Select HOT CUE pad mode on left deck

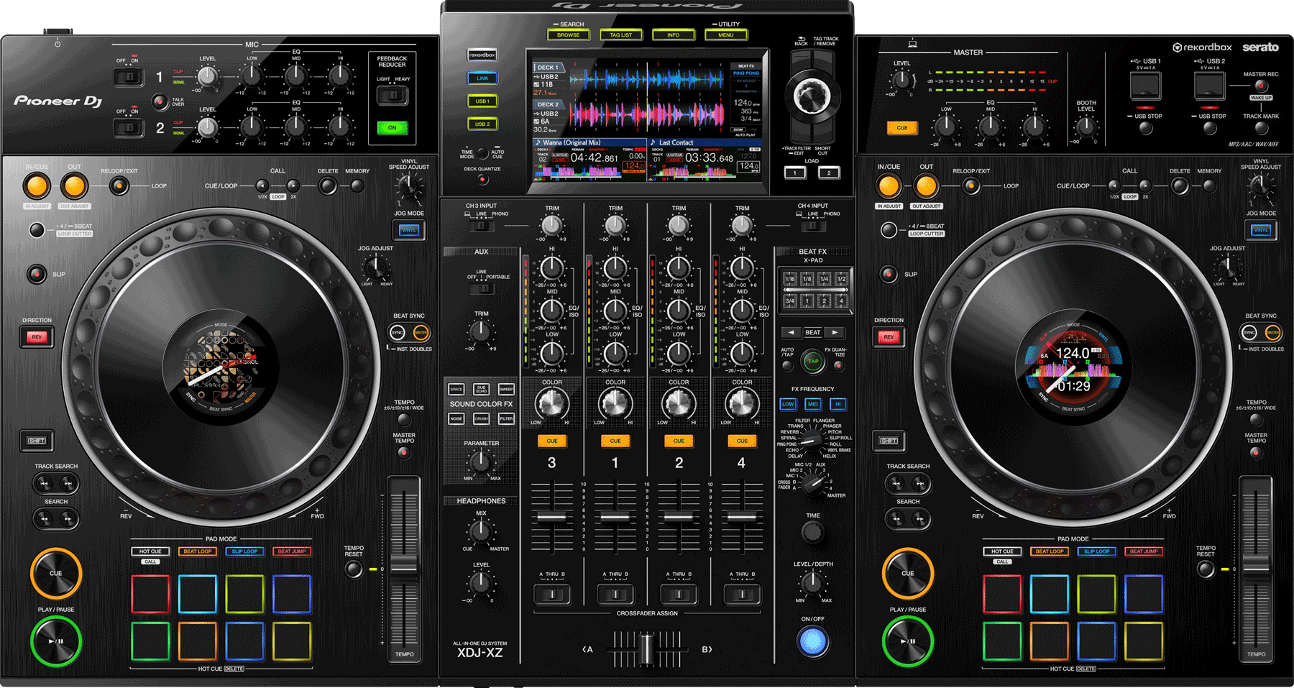tap(150, 551)
